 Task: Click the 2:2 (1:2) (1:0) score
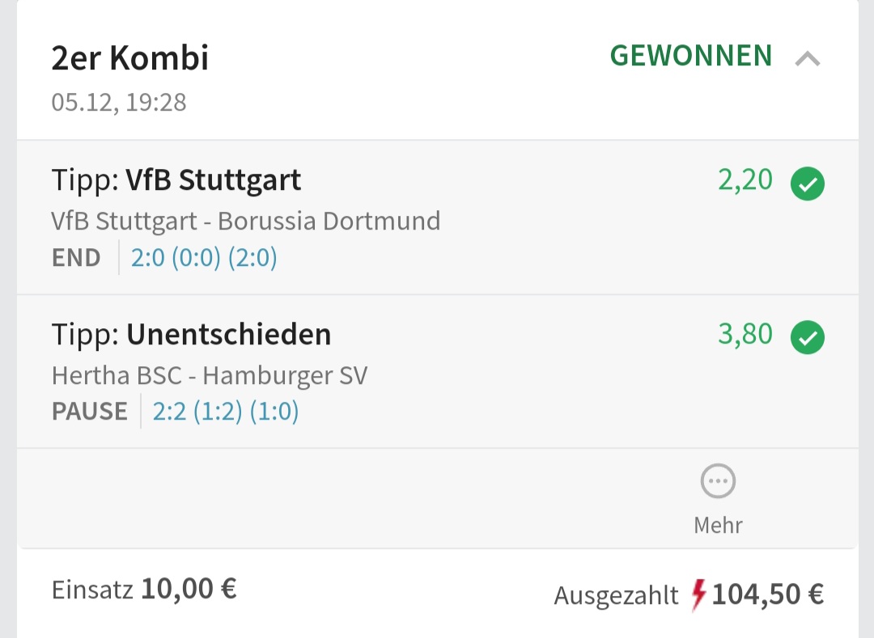point(226,412)
